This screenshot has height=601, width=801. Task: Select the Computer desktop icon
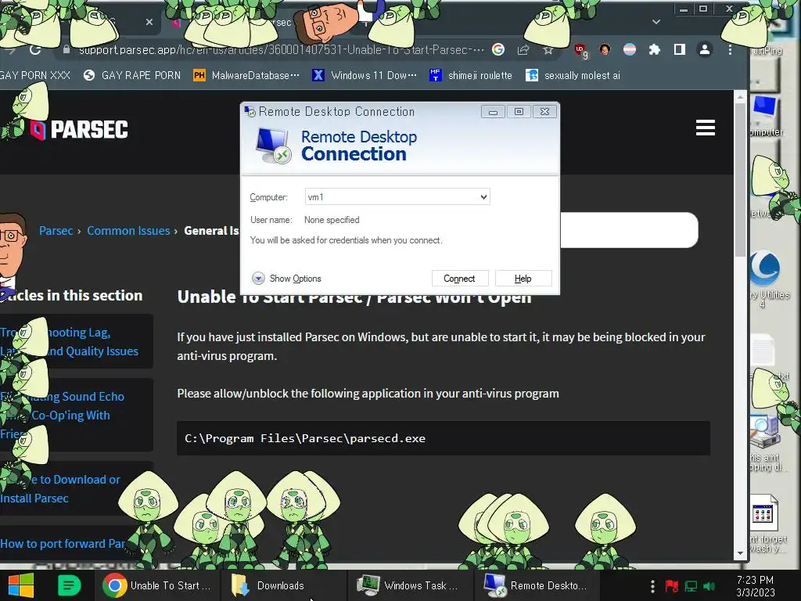tap(765, 116)
